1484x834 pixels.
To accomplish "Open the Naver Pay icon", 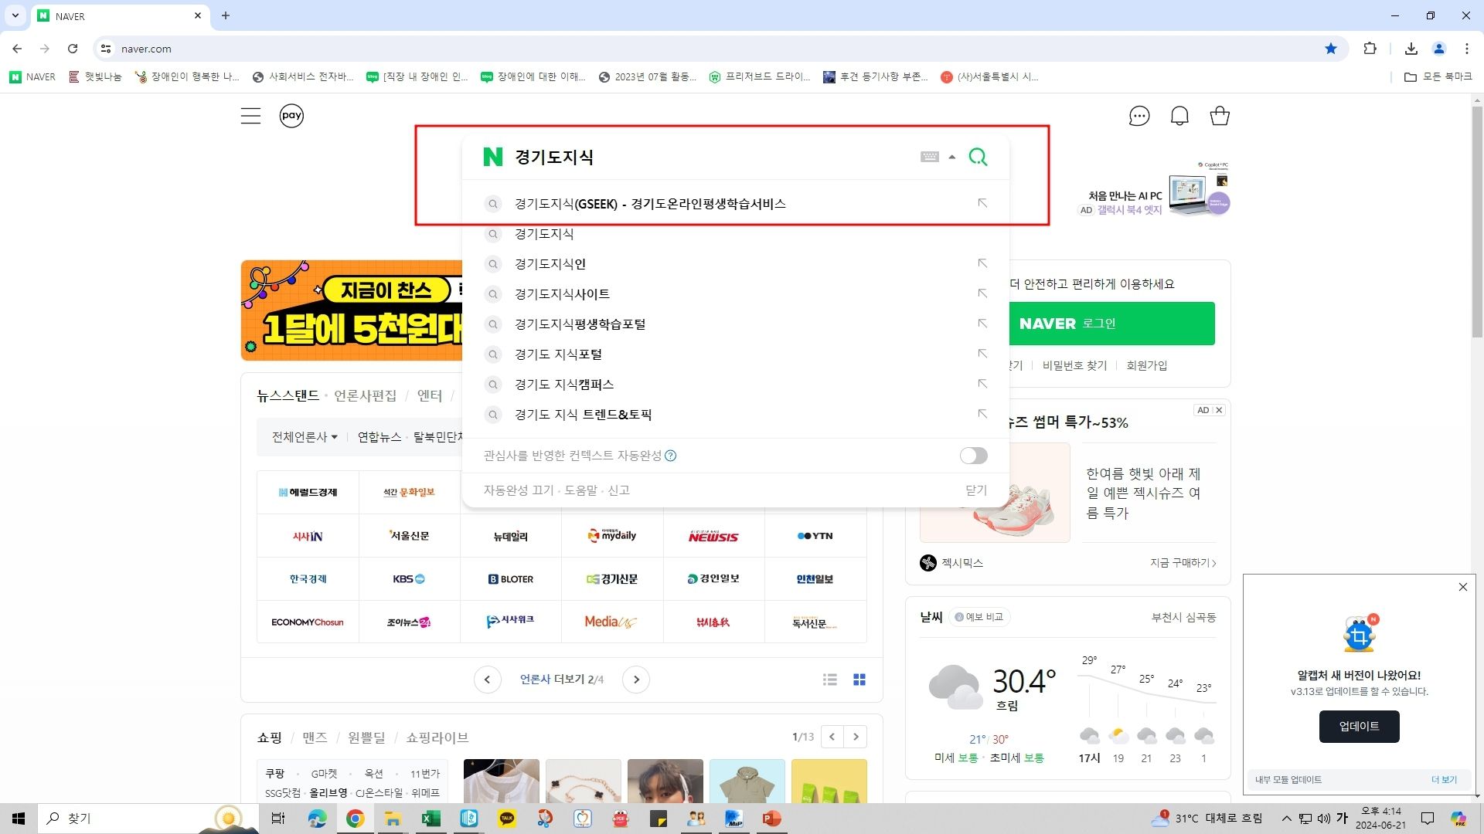I will pyautogui.click(x=291, y=116).
